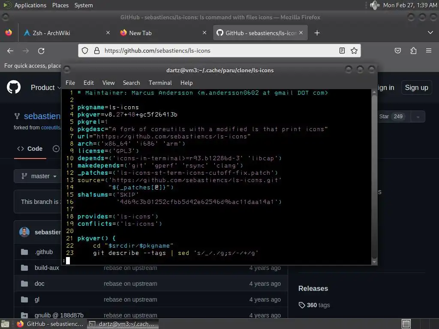
Task: Close the GitHub ls-icons tab
Action: [301, 33]
